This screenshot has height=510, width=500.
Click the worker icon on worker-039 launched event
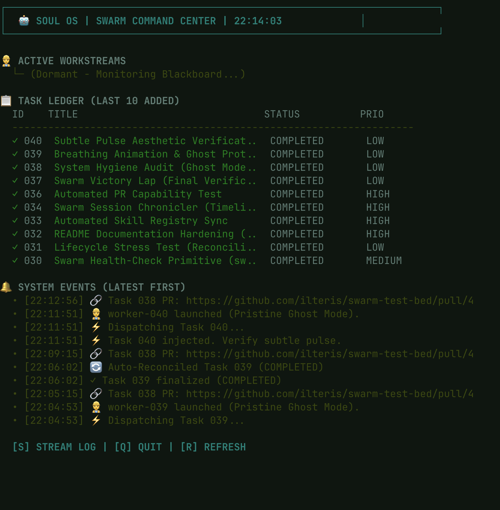click(96, 407)
